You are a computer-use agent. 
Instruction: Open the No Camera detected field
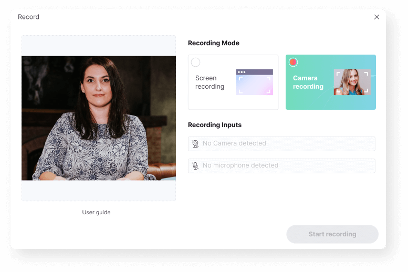coord(281,144)
